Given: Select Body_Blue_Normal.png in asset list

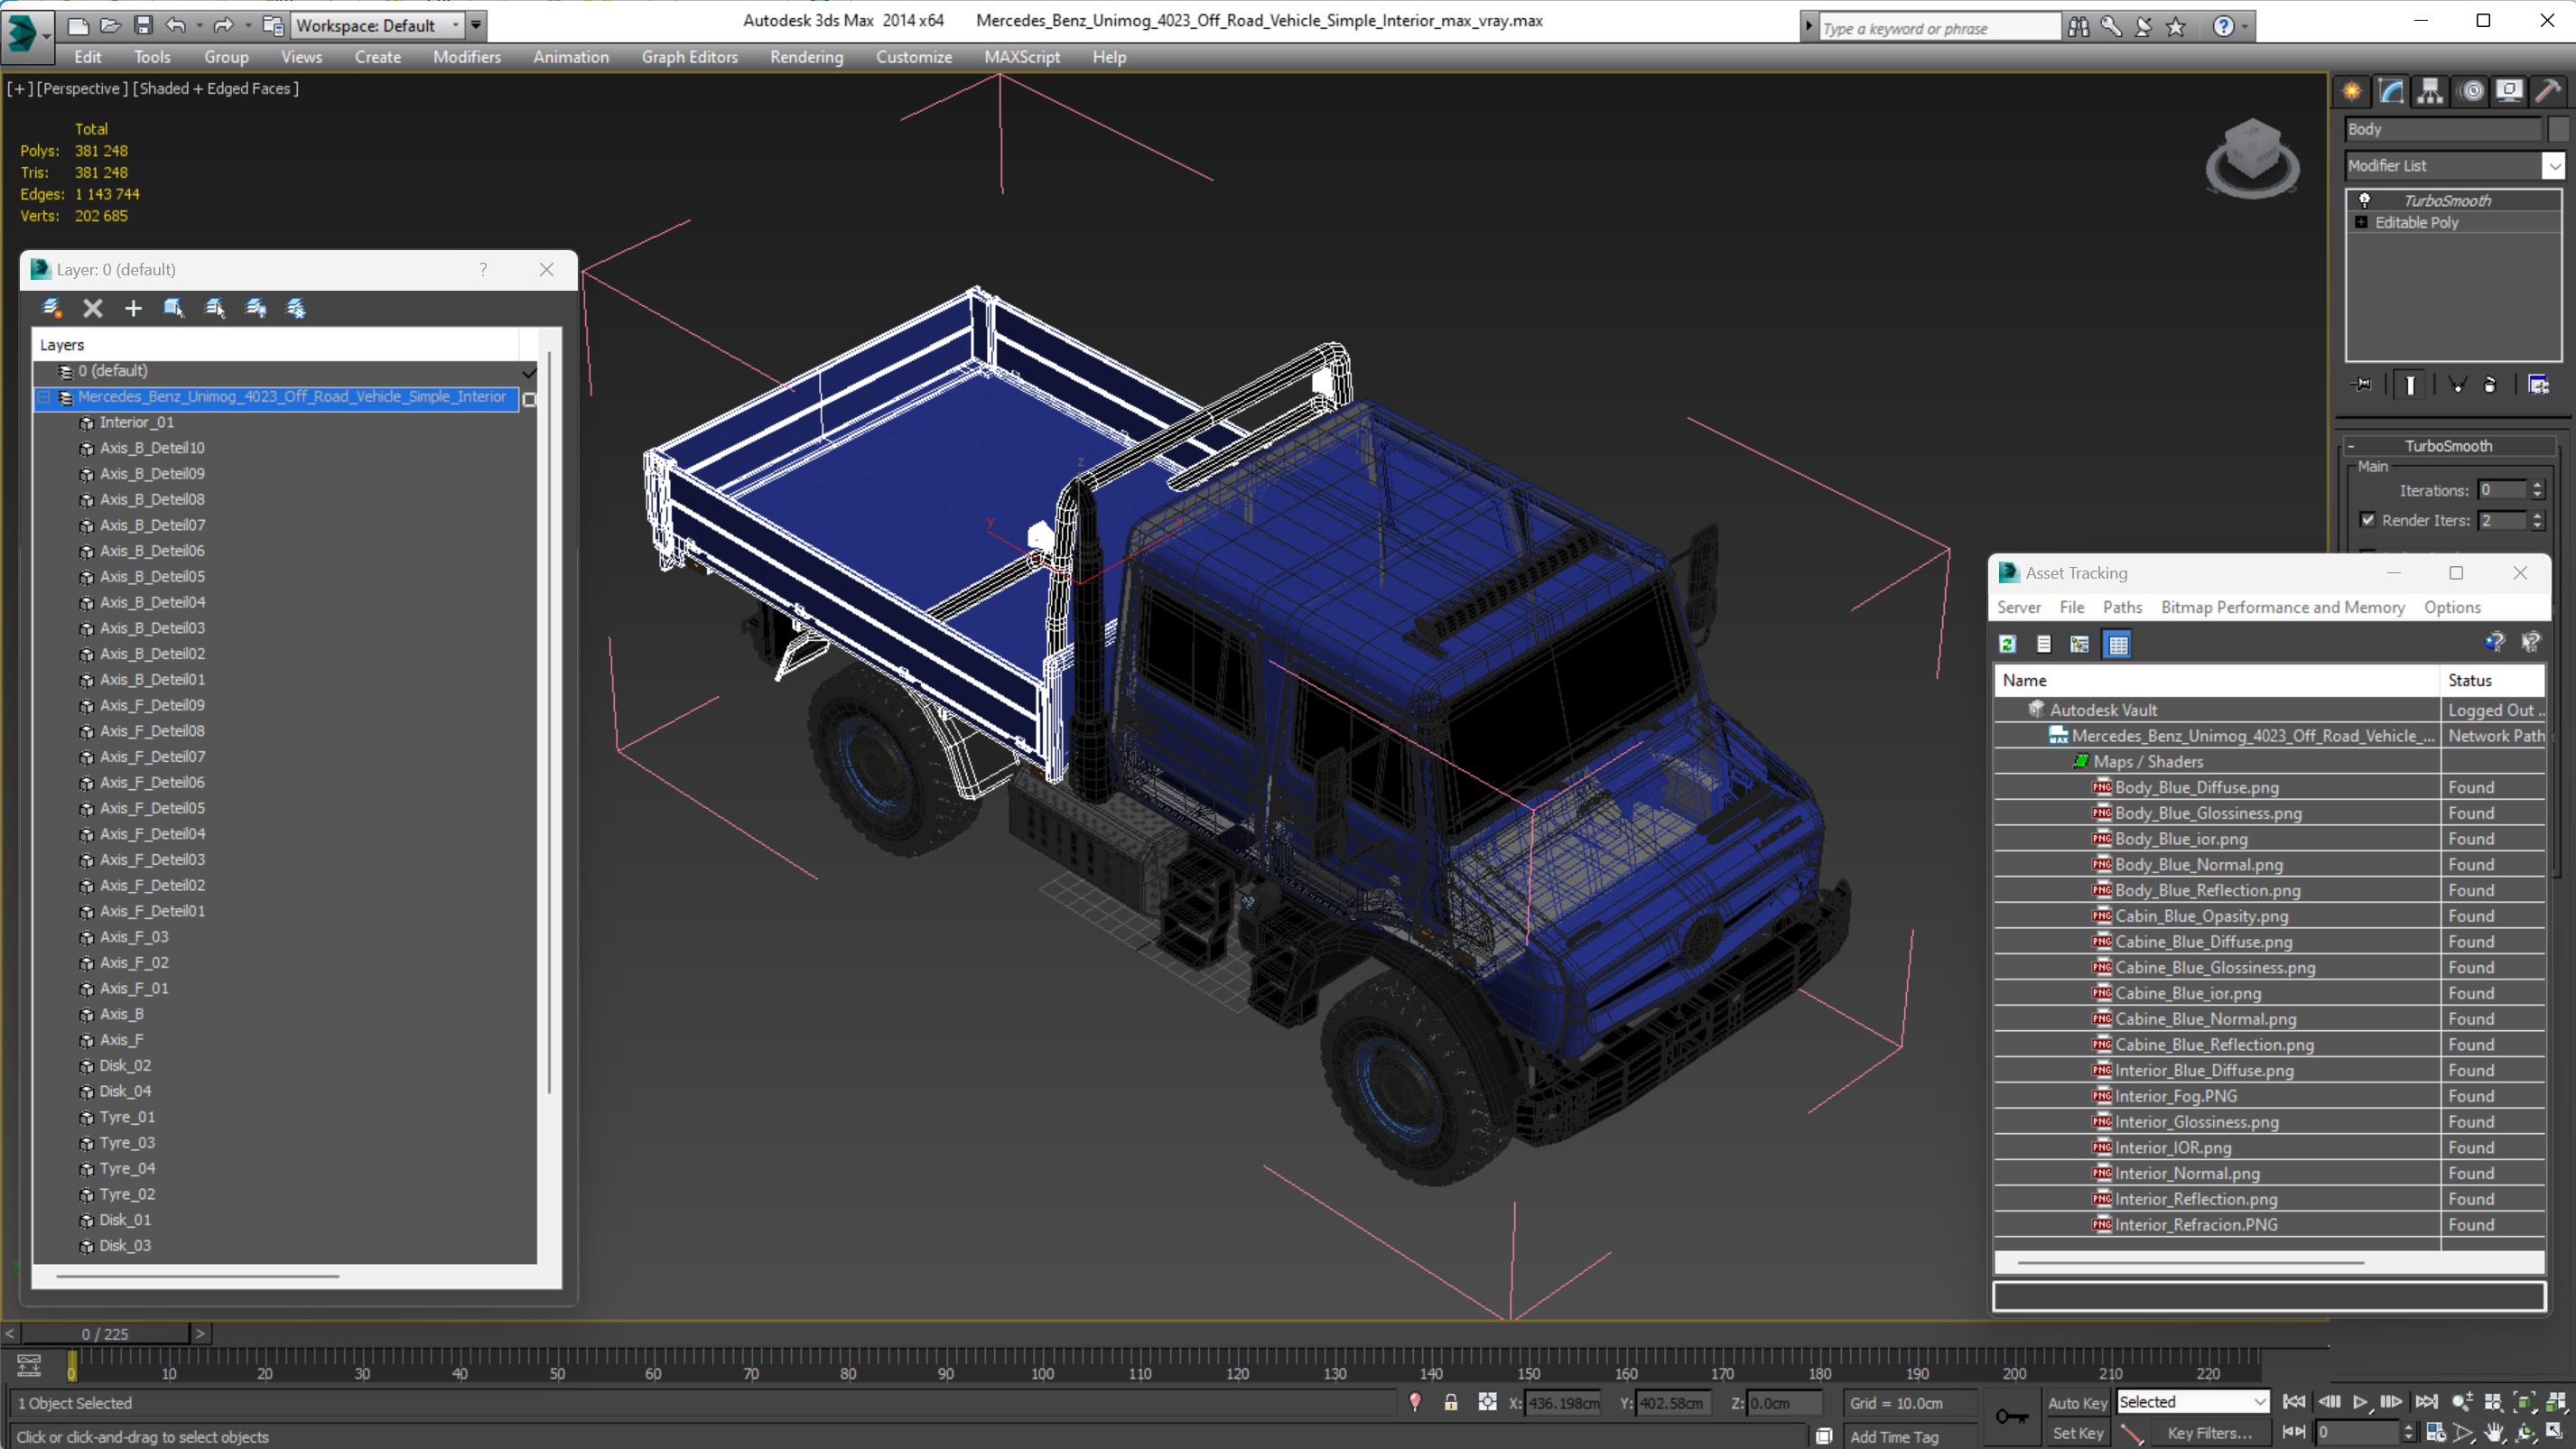Looking at the screenshot, I should (2198, 864).
